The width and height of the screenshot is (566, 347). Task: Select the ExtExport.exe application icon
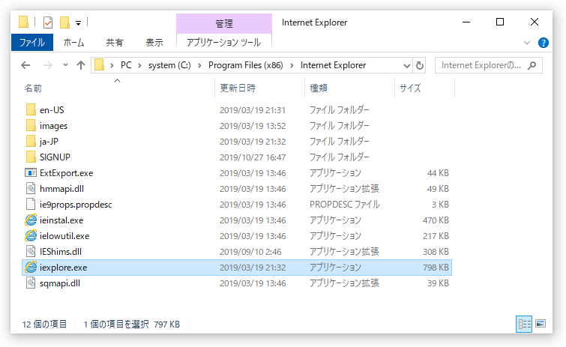pos(31,173)
